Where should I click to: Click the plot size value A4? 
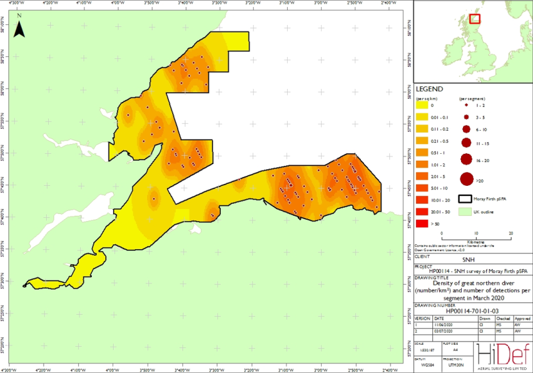tap(456, 349)
